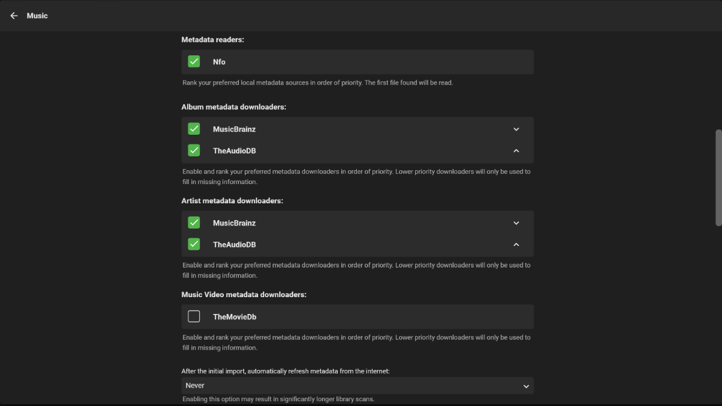Disable MusicBrainz artist metadata downloader
The width and height of the screenshot is (722, 406).
coord(194,223)
